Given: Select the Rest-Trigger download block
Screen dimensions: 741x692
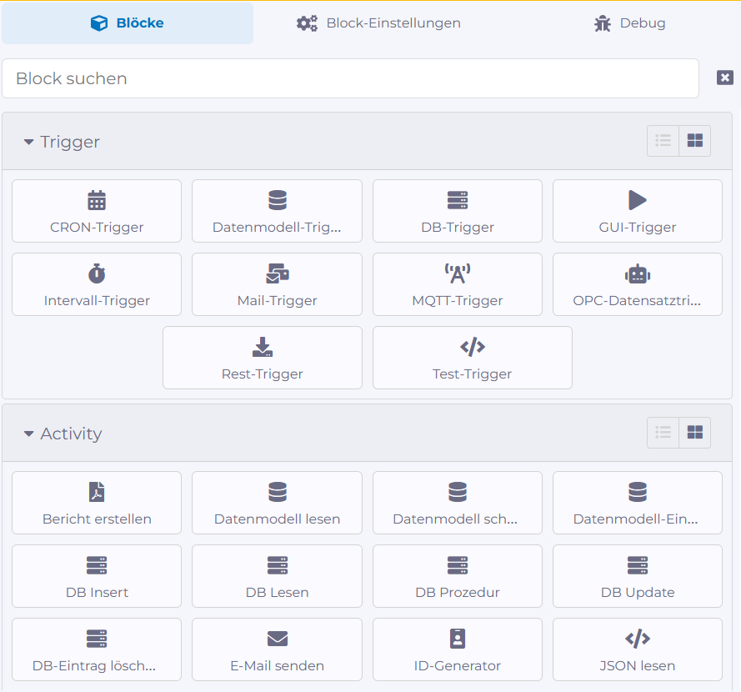Looking at the screenshot, I should (263, 358).
